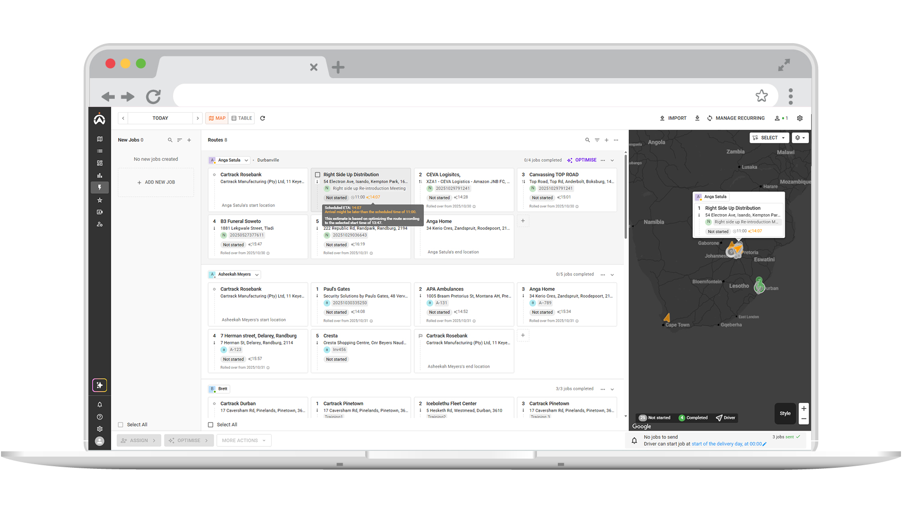Filter the Routes list
The height and width of the screenshot is (519, 902).
pos(597,140)
